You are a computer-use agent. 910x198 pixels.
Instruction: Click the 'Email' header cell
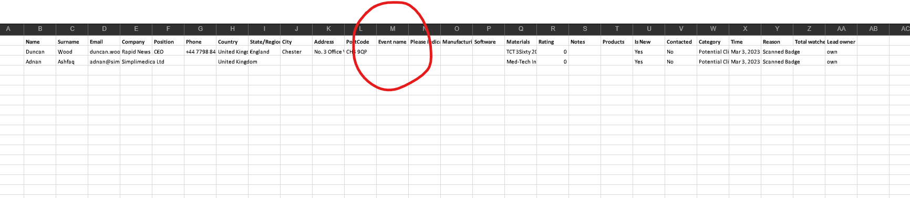point(104,41)
